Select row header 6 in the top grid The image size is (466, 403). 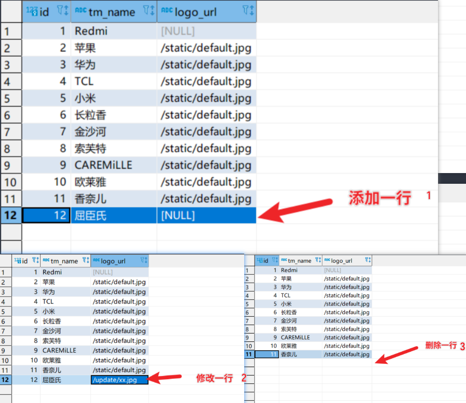point(11,115)
